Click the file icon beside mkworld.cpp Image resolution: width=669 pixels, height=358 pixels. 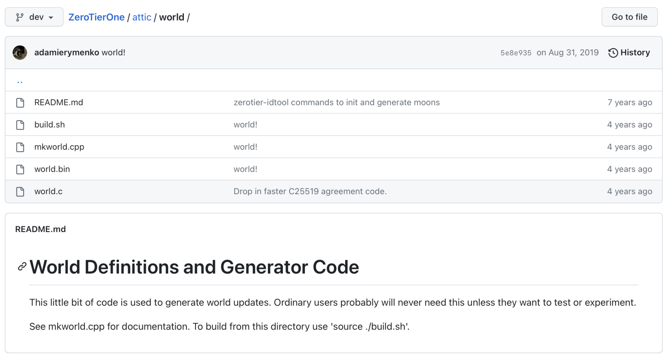(20, 147)
